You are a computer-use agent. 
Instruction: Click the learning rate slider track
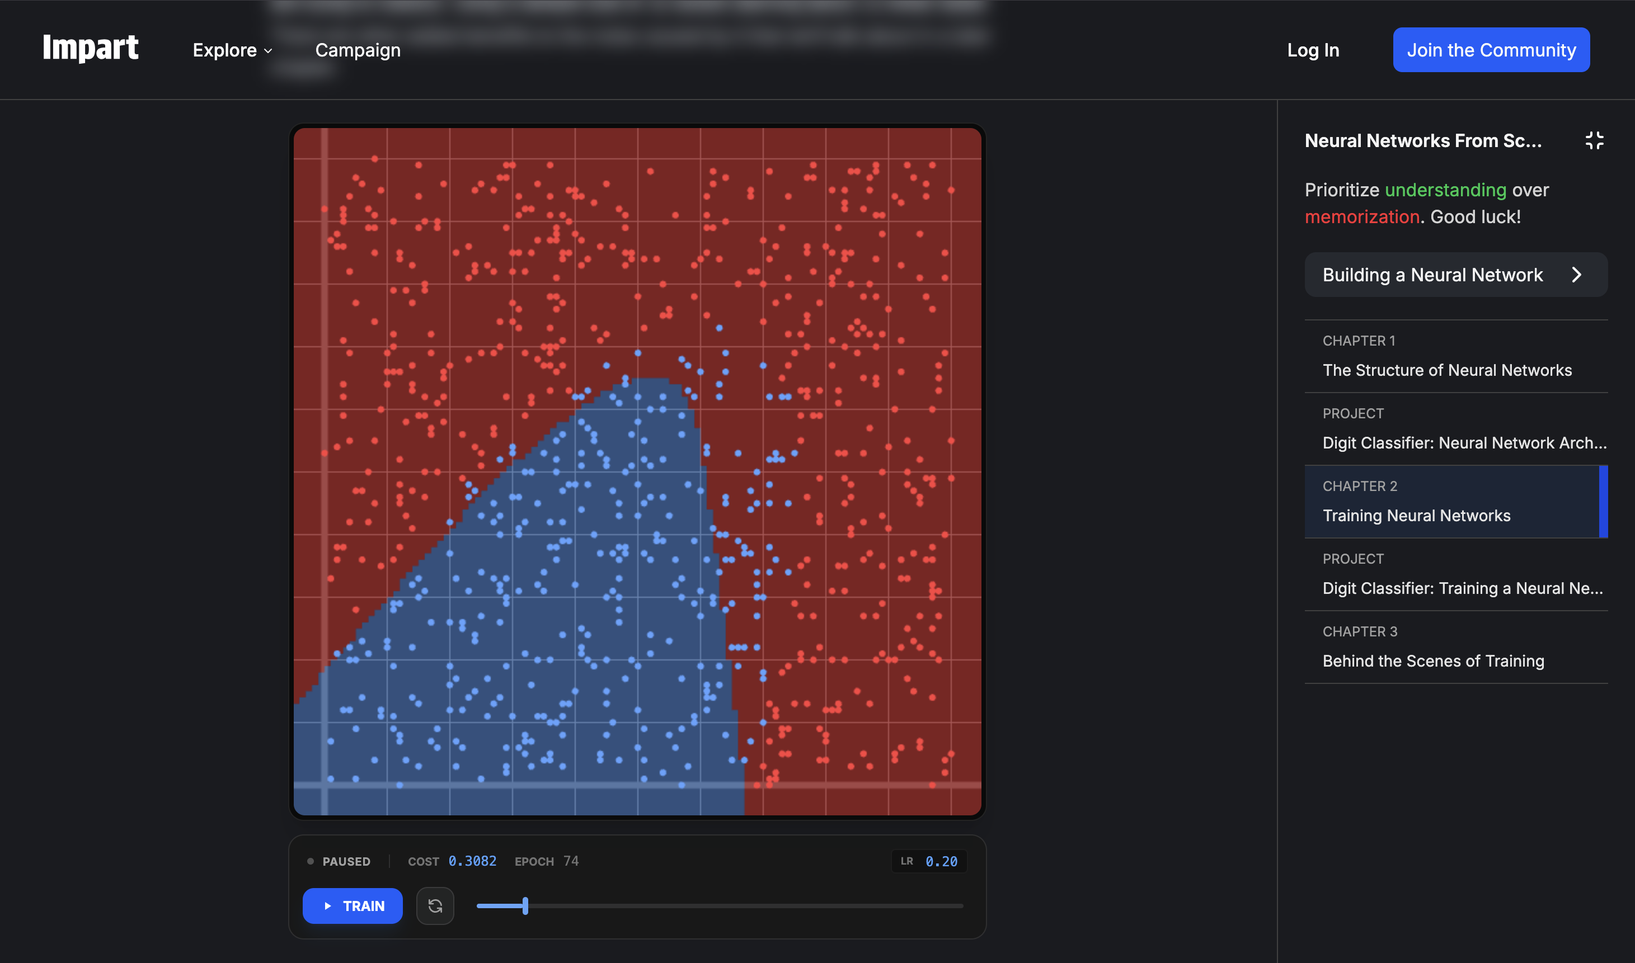point(720,906)
